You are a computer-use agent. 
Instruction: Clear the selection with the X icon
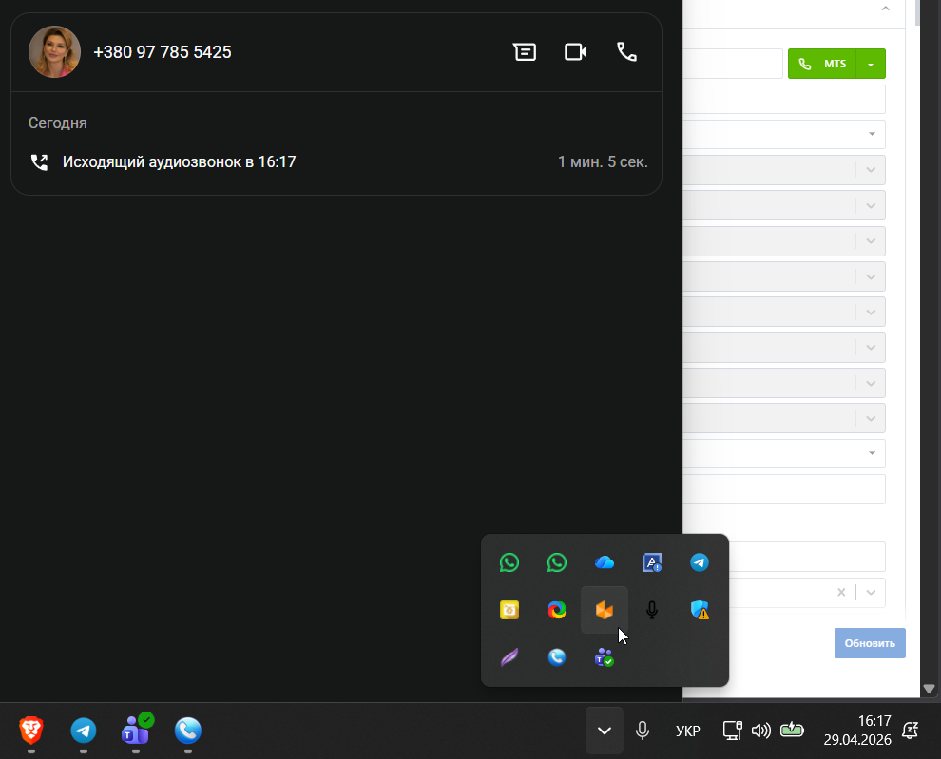tap(841, 592)
